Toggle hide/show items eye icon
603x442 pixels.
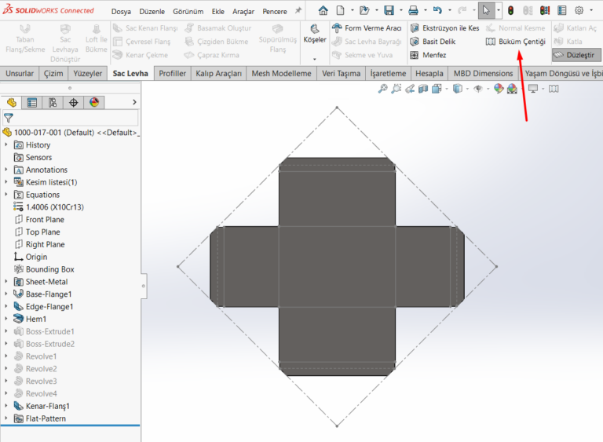coord(478,89)
